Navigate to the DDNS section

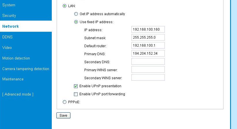[7, 37]
